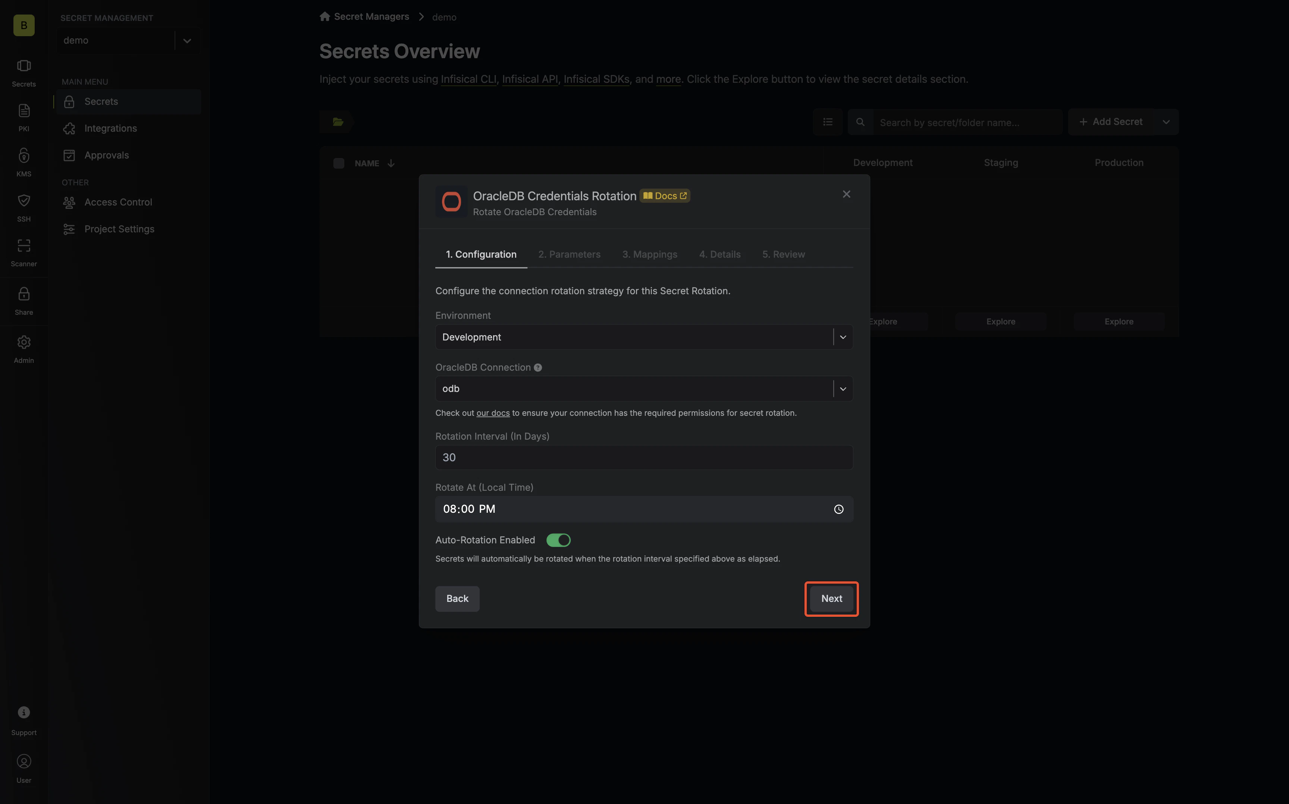The image size is (1289, 804).
Task: Click the list view filter icon
Action: [827, 122]
